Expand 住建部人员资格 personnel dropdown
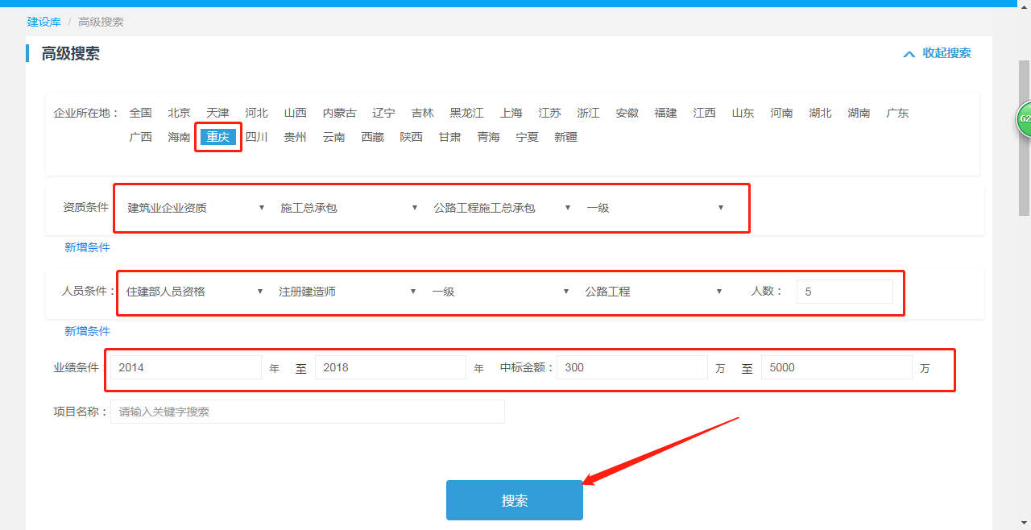Image resolution: width=1031 pixels, height=530 pixels. coord(194,292)
